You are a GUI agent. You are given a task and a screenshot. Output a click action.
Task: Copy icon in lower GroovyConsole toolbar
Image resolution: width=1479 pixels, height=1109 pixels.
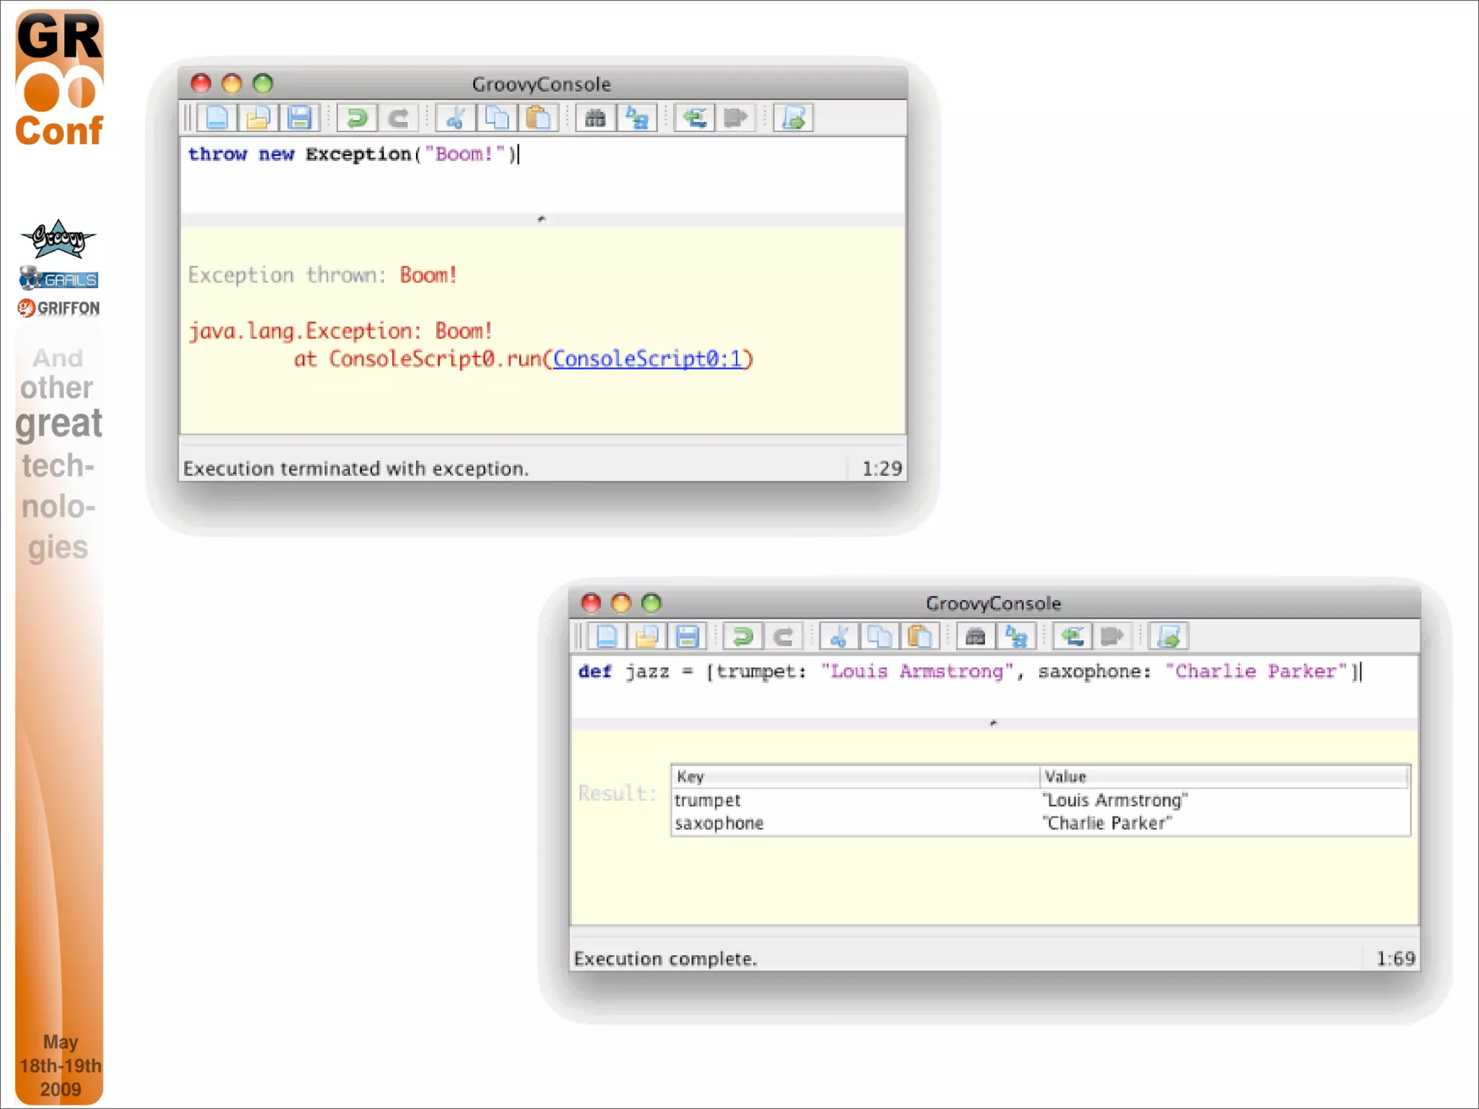(x=879, y=637)
